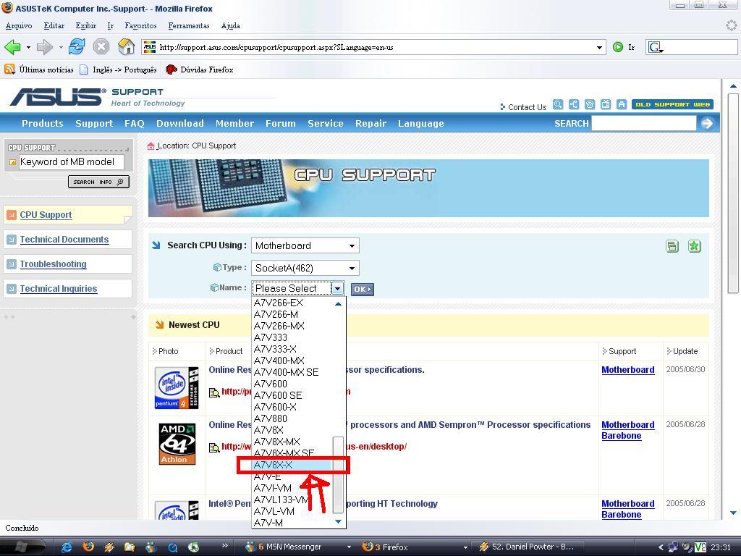The width and height of the screenshot is (741, 556).
Task: Open the Download navigation item
Action: (x=180, y=123)
